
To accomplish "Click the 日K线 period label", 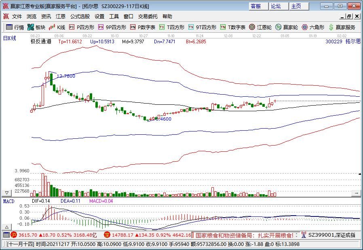I will click(9, 38).
